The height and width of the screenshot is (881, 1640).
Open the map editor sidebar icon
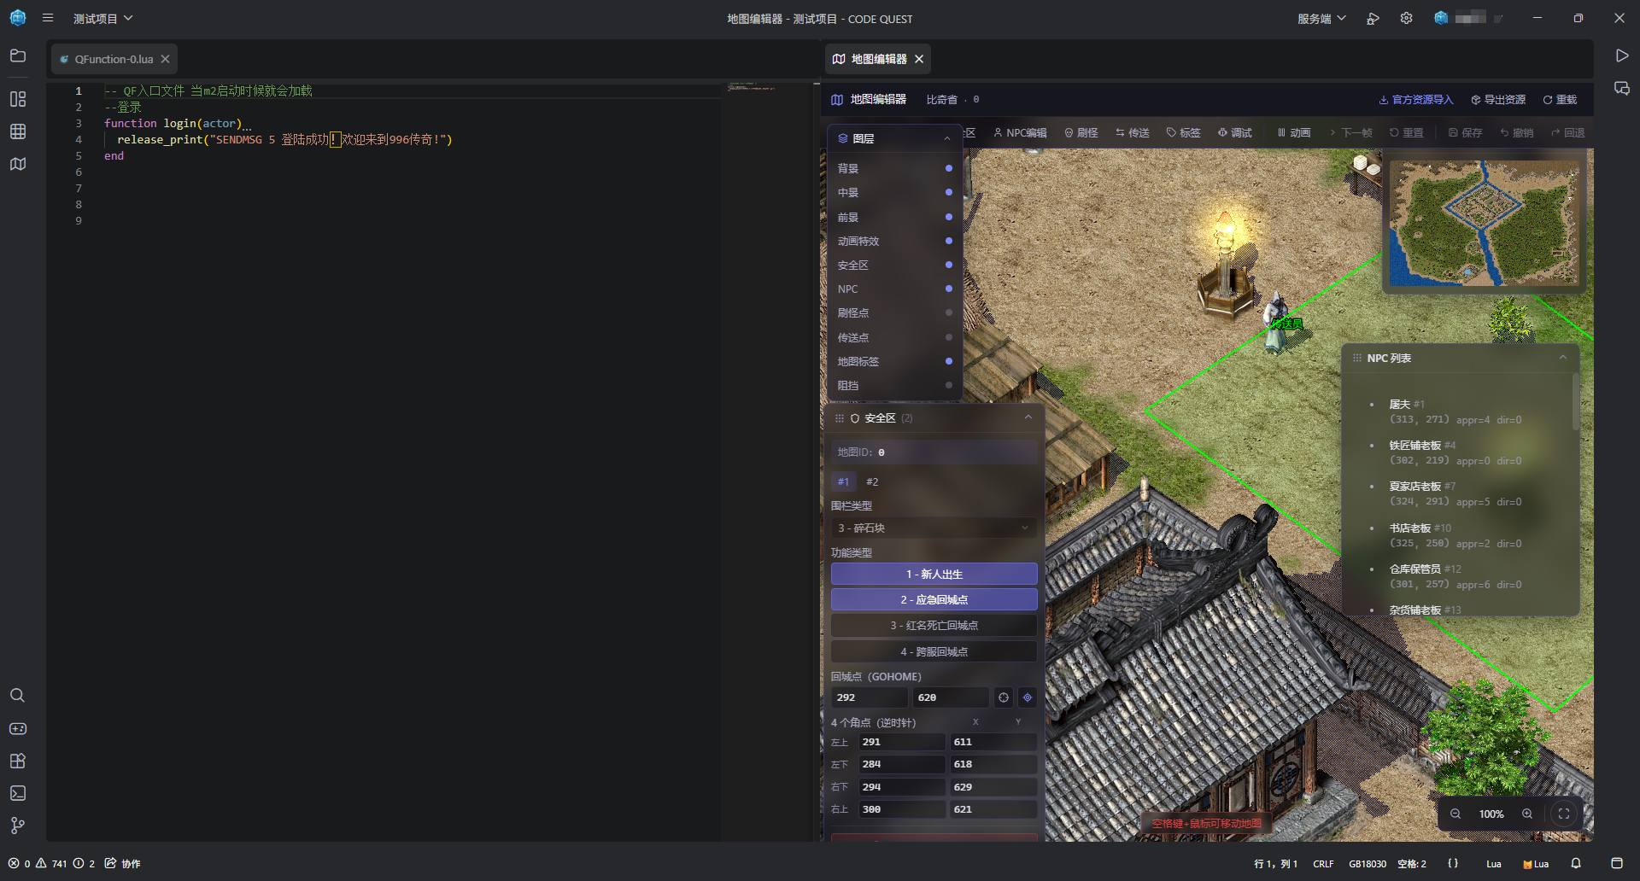click(18, 164)
